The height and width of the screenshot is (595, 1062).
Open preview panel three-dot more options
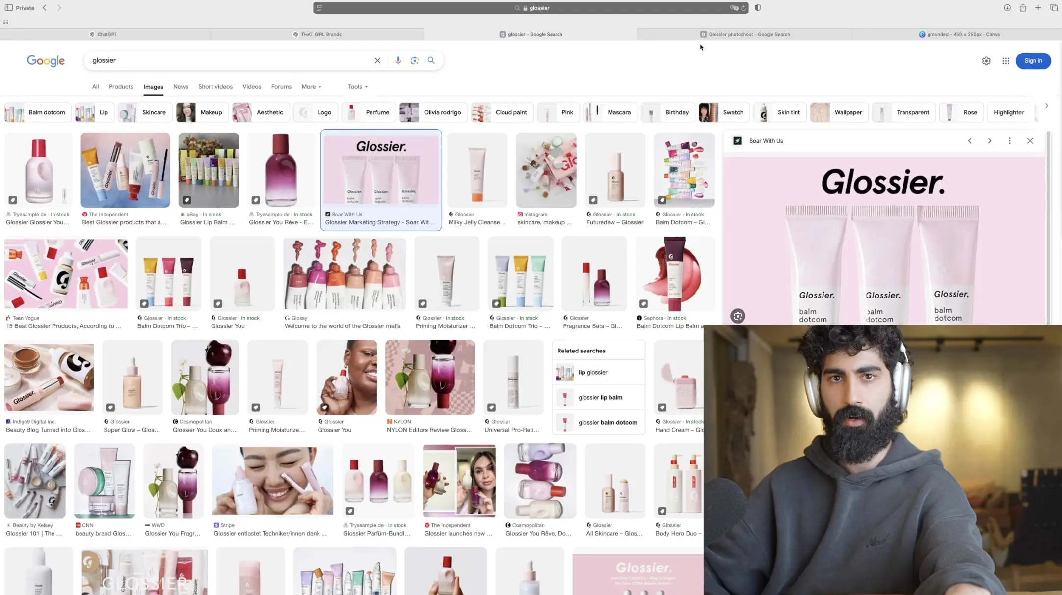point(1010,141)
